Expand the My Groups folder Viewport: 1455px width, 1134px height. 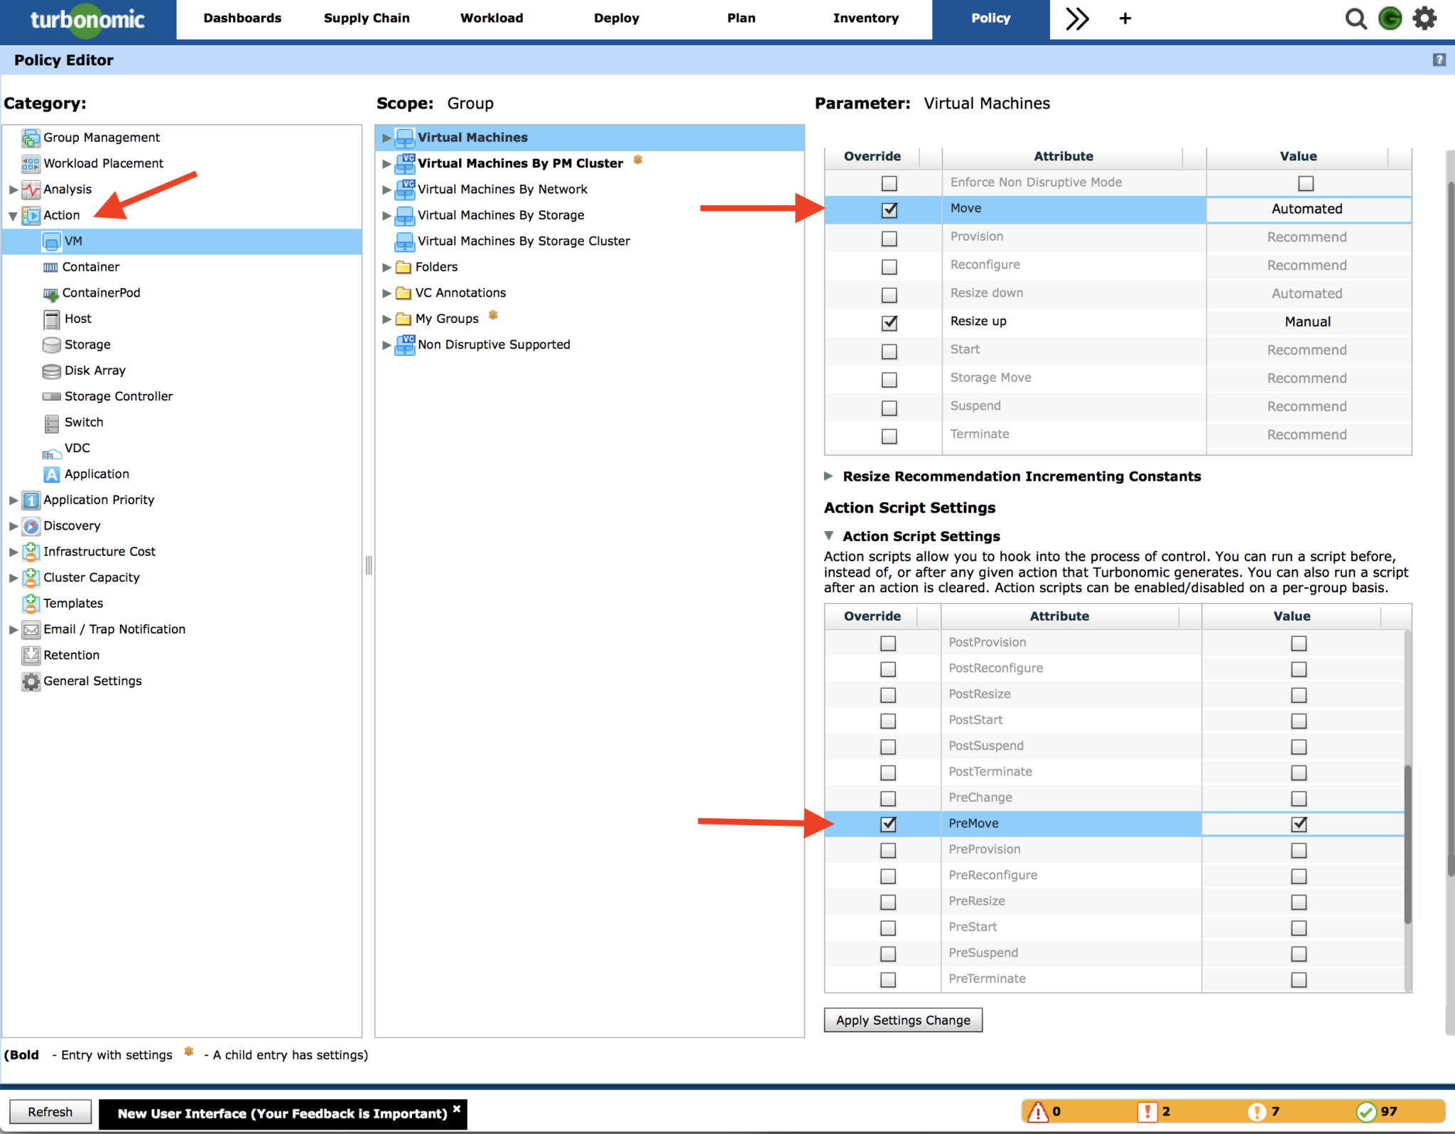click(x=386, y=320)
